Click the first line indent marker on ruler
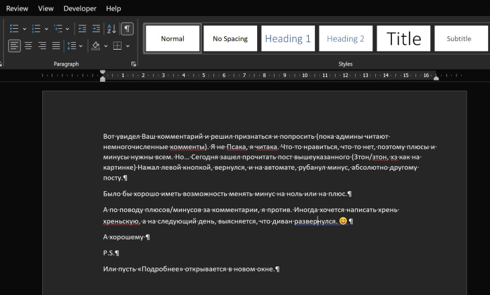The image size is (490, 295). [103, 72]
